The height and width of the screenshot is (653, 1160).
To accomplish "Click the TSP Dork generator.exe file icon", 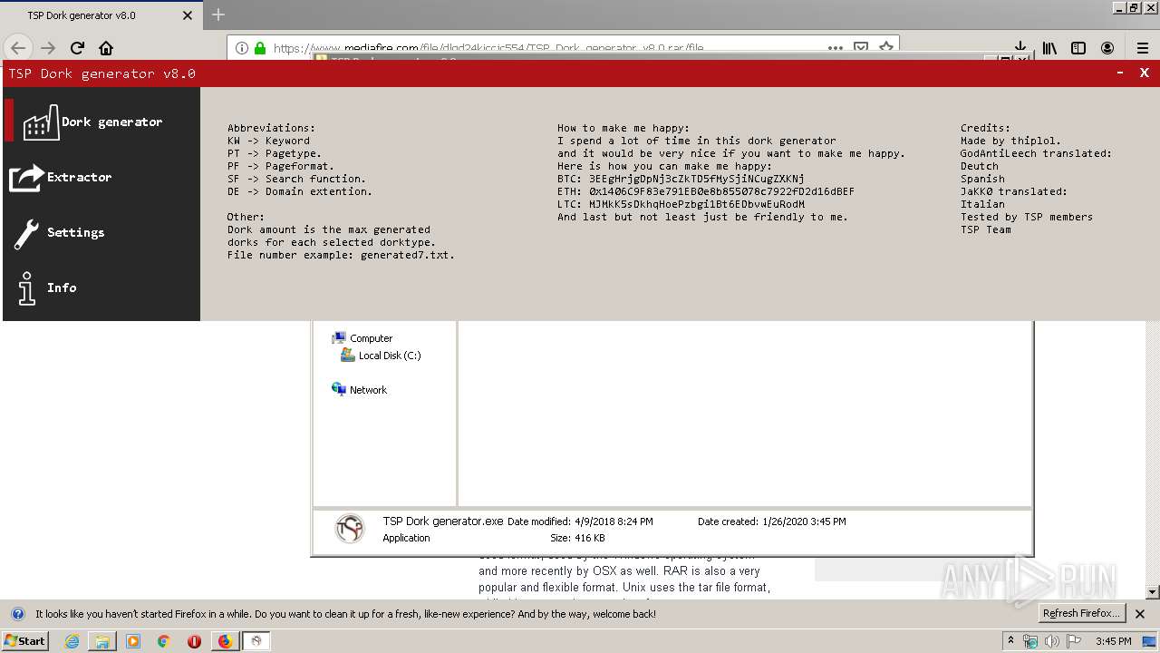I will point(349,529).
